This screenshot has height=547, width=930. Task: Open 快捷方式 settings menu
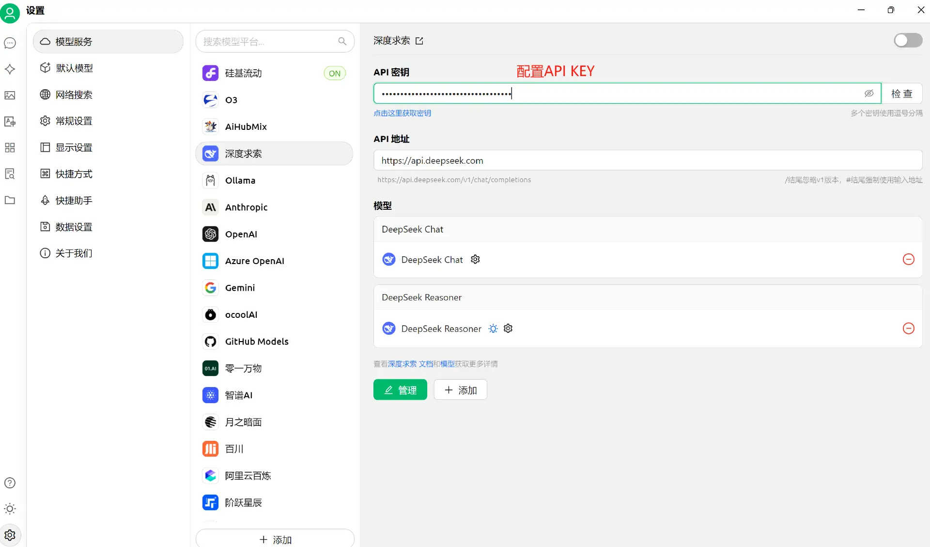pos(108,174)
